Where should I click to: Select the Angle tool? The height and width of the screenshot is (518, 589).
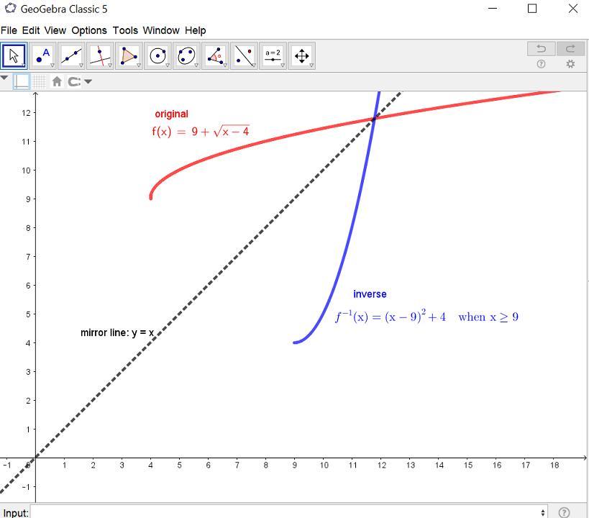point(215,56)
